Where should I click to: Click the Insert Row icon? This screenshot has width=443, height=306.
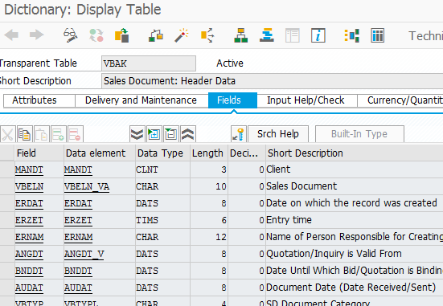tap(59, 134)
